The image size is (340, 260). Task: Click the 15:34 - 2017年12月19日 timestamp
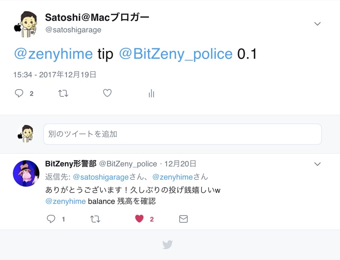(x=55, y=74)
